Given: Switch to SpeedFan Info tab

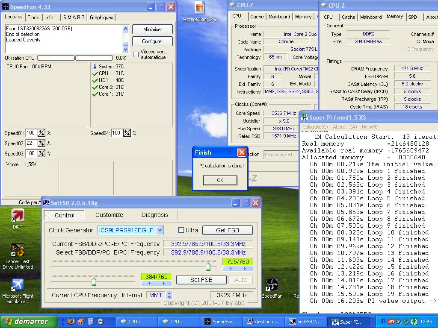Looking at the screenshot, I should [x=49, y=17].
